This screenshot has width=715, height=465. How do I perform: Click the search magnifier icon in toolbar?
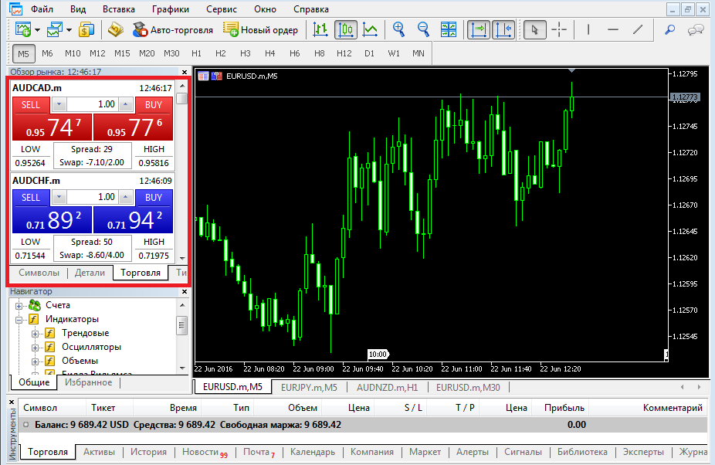coord(670,30)
